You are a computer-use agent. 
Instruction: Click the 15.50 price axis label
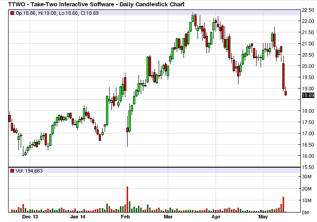[x=308, y=167]
